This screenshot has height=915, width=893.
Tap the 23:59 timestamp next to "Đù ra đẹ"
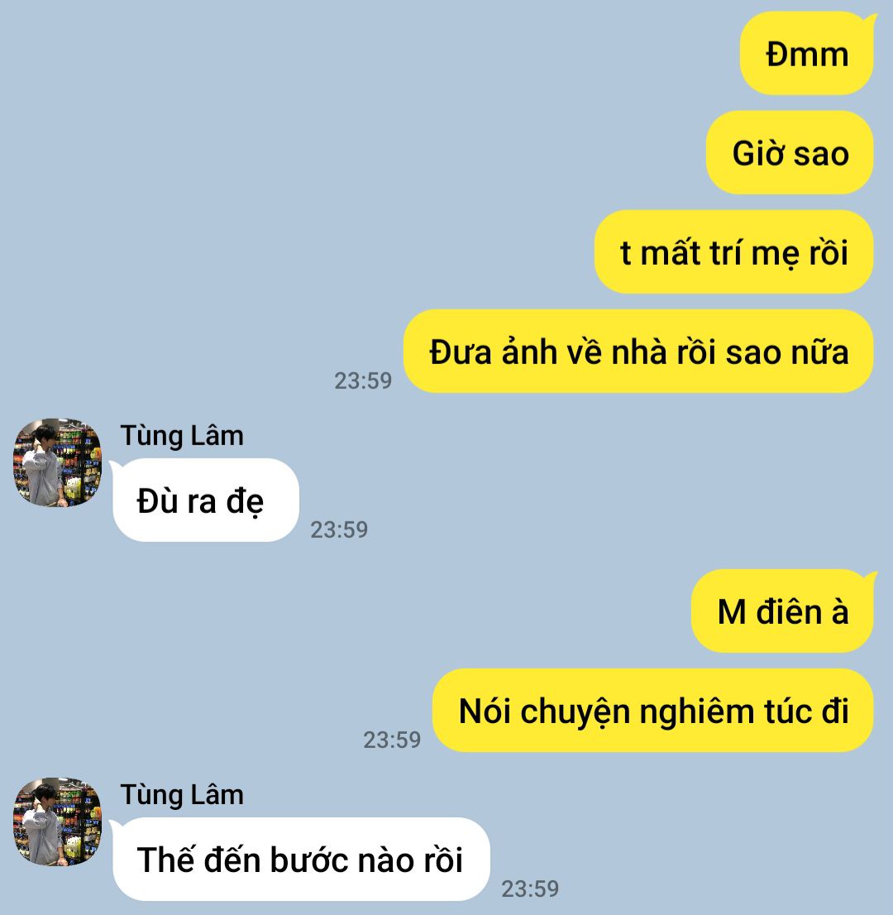pos(339,529)
